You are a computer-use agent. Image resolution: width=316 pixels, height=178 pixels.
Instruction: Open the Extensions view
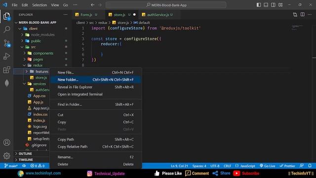pos(6,70)
